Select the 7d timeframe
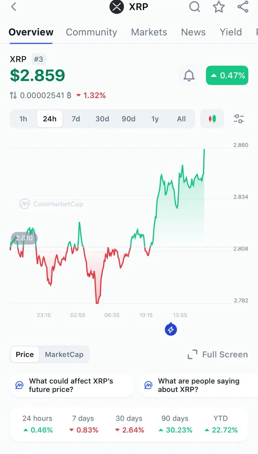Screen dimensions: 258x454 [x=76, y=119]
